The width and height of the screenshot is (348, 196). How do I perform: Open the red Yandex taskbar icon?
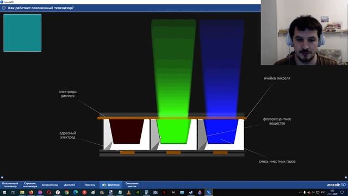[84, 192]
